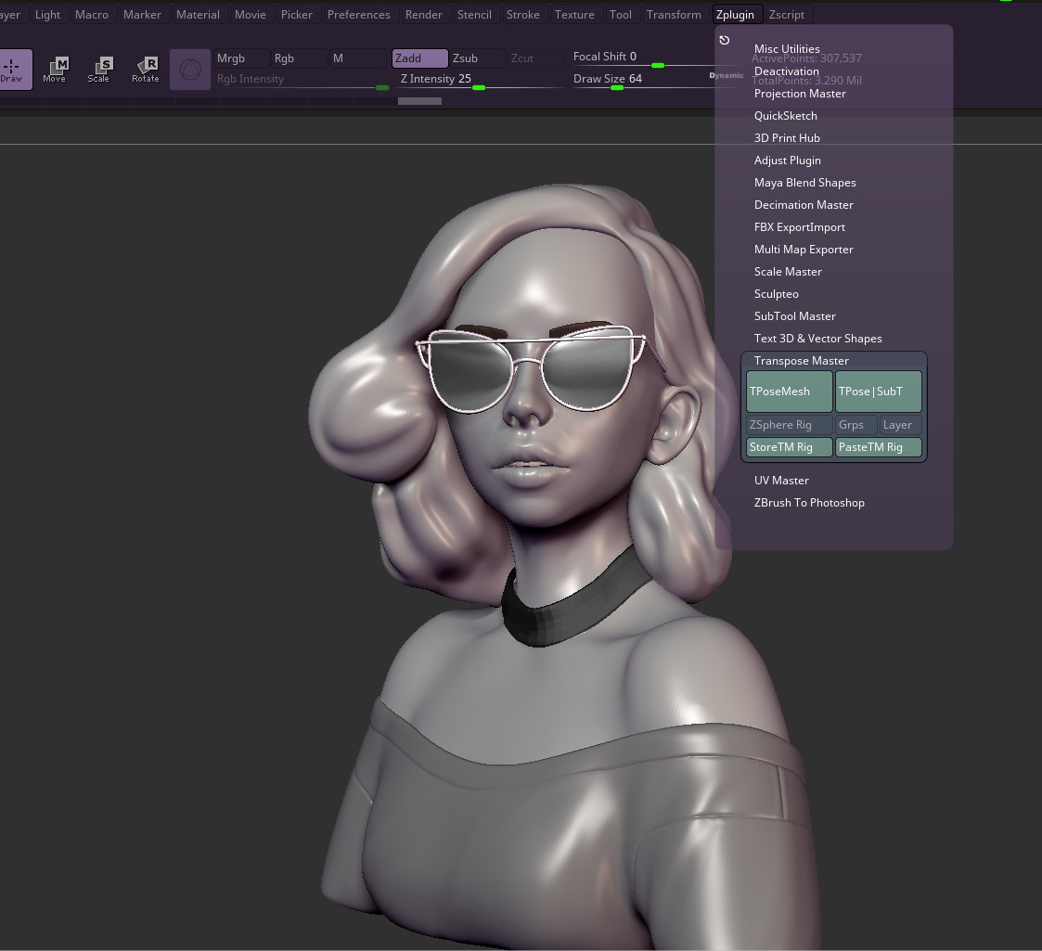Viewport: 1042px width, 951px height.
Task: Expand the Sculpteo section
Action: click(777, 294)
